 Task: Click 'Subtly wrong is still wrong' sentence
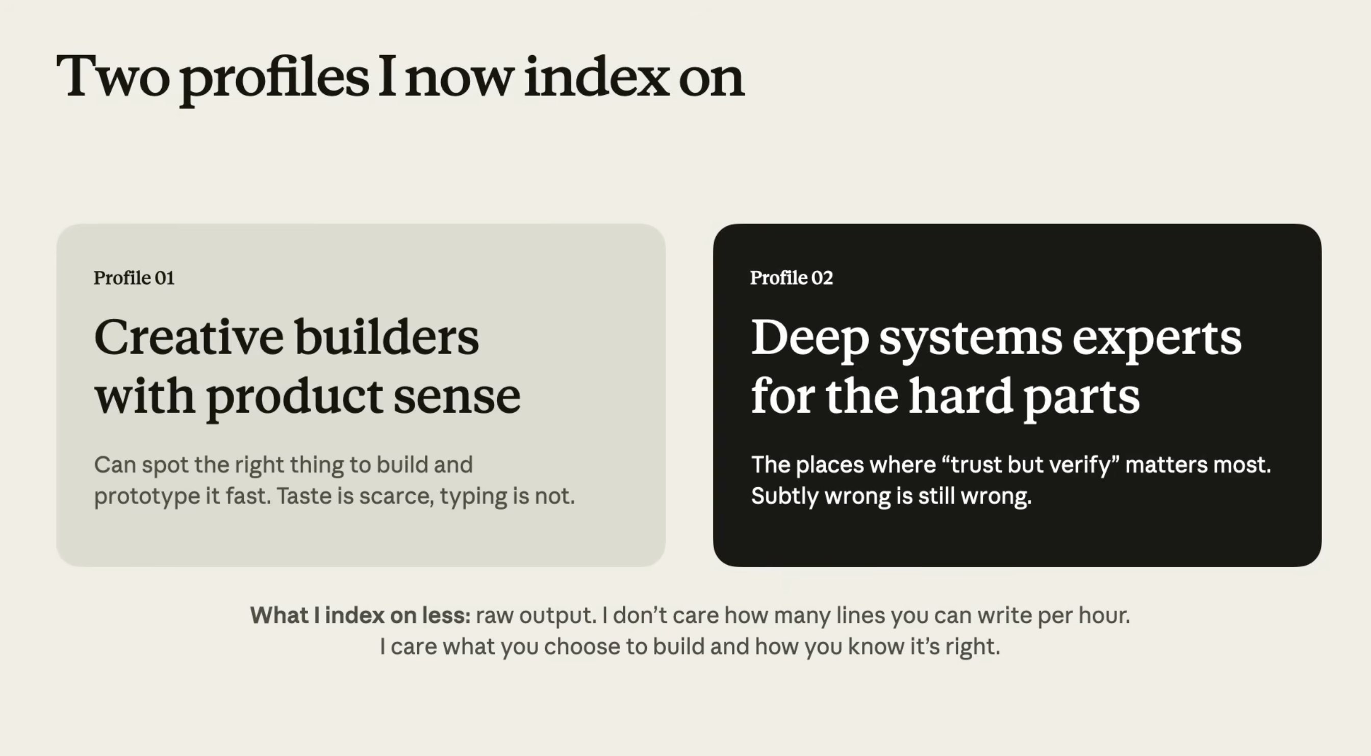892,496
